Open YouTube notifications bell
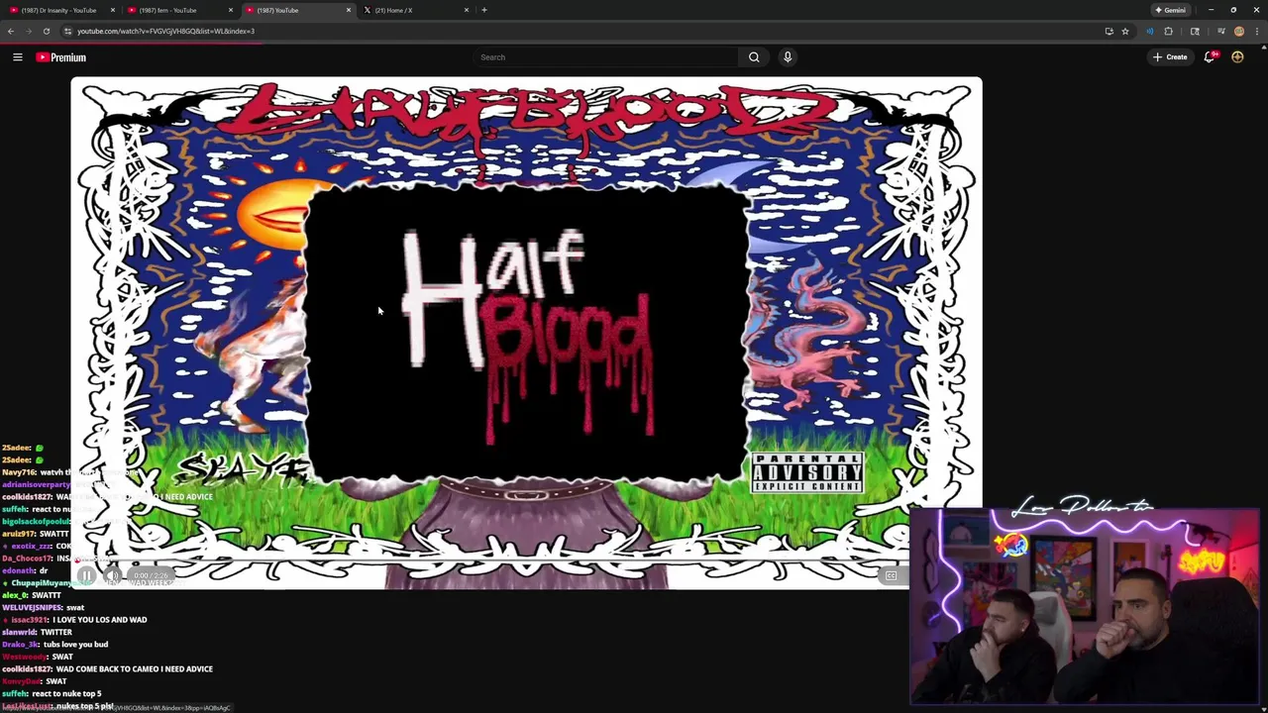 click(1209, 57)
